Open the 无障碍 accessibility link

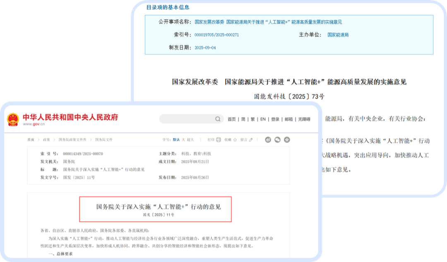tap(304, 119)
